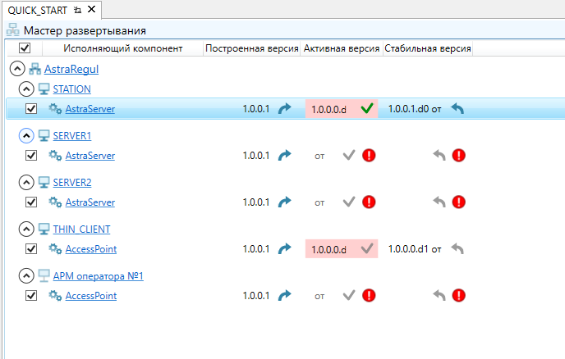Click the build arrow in SERVER2 AstraServer row

point(285,202)
